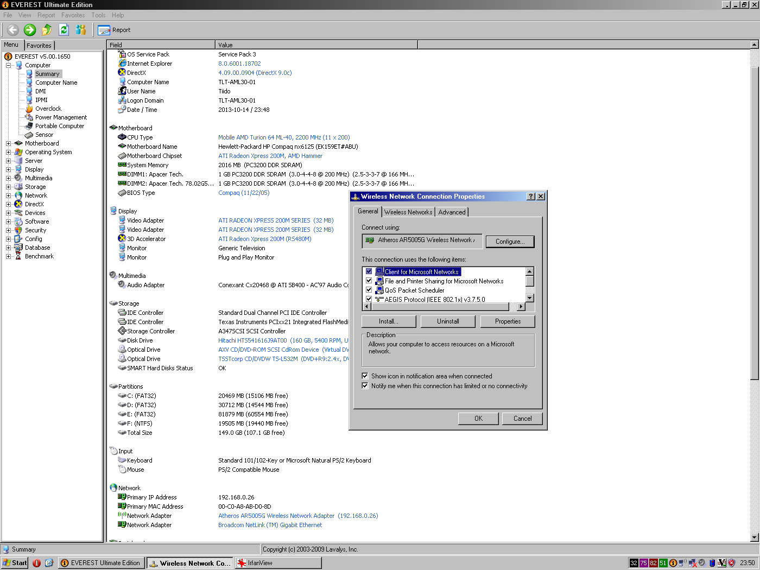Open the Report wizard button
Screen dimensions: 760x570
114,30
